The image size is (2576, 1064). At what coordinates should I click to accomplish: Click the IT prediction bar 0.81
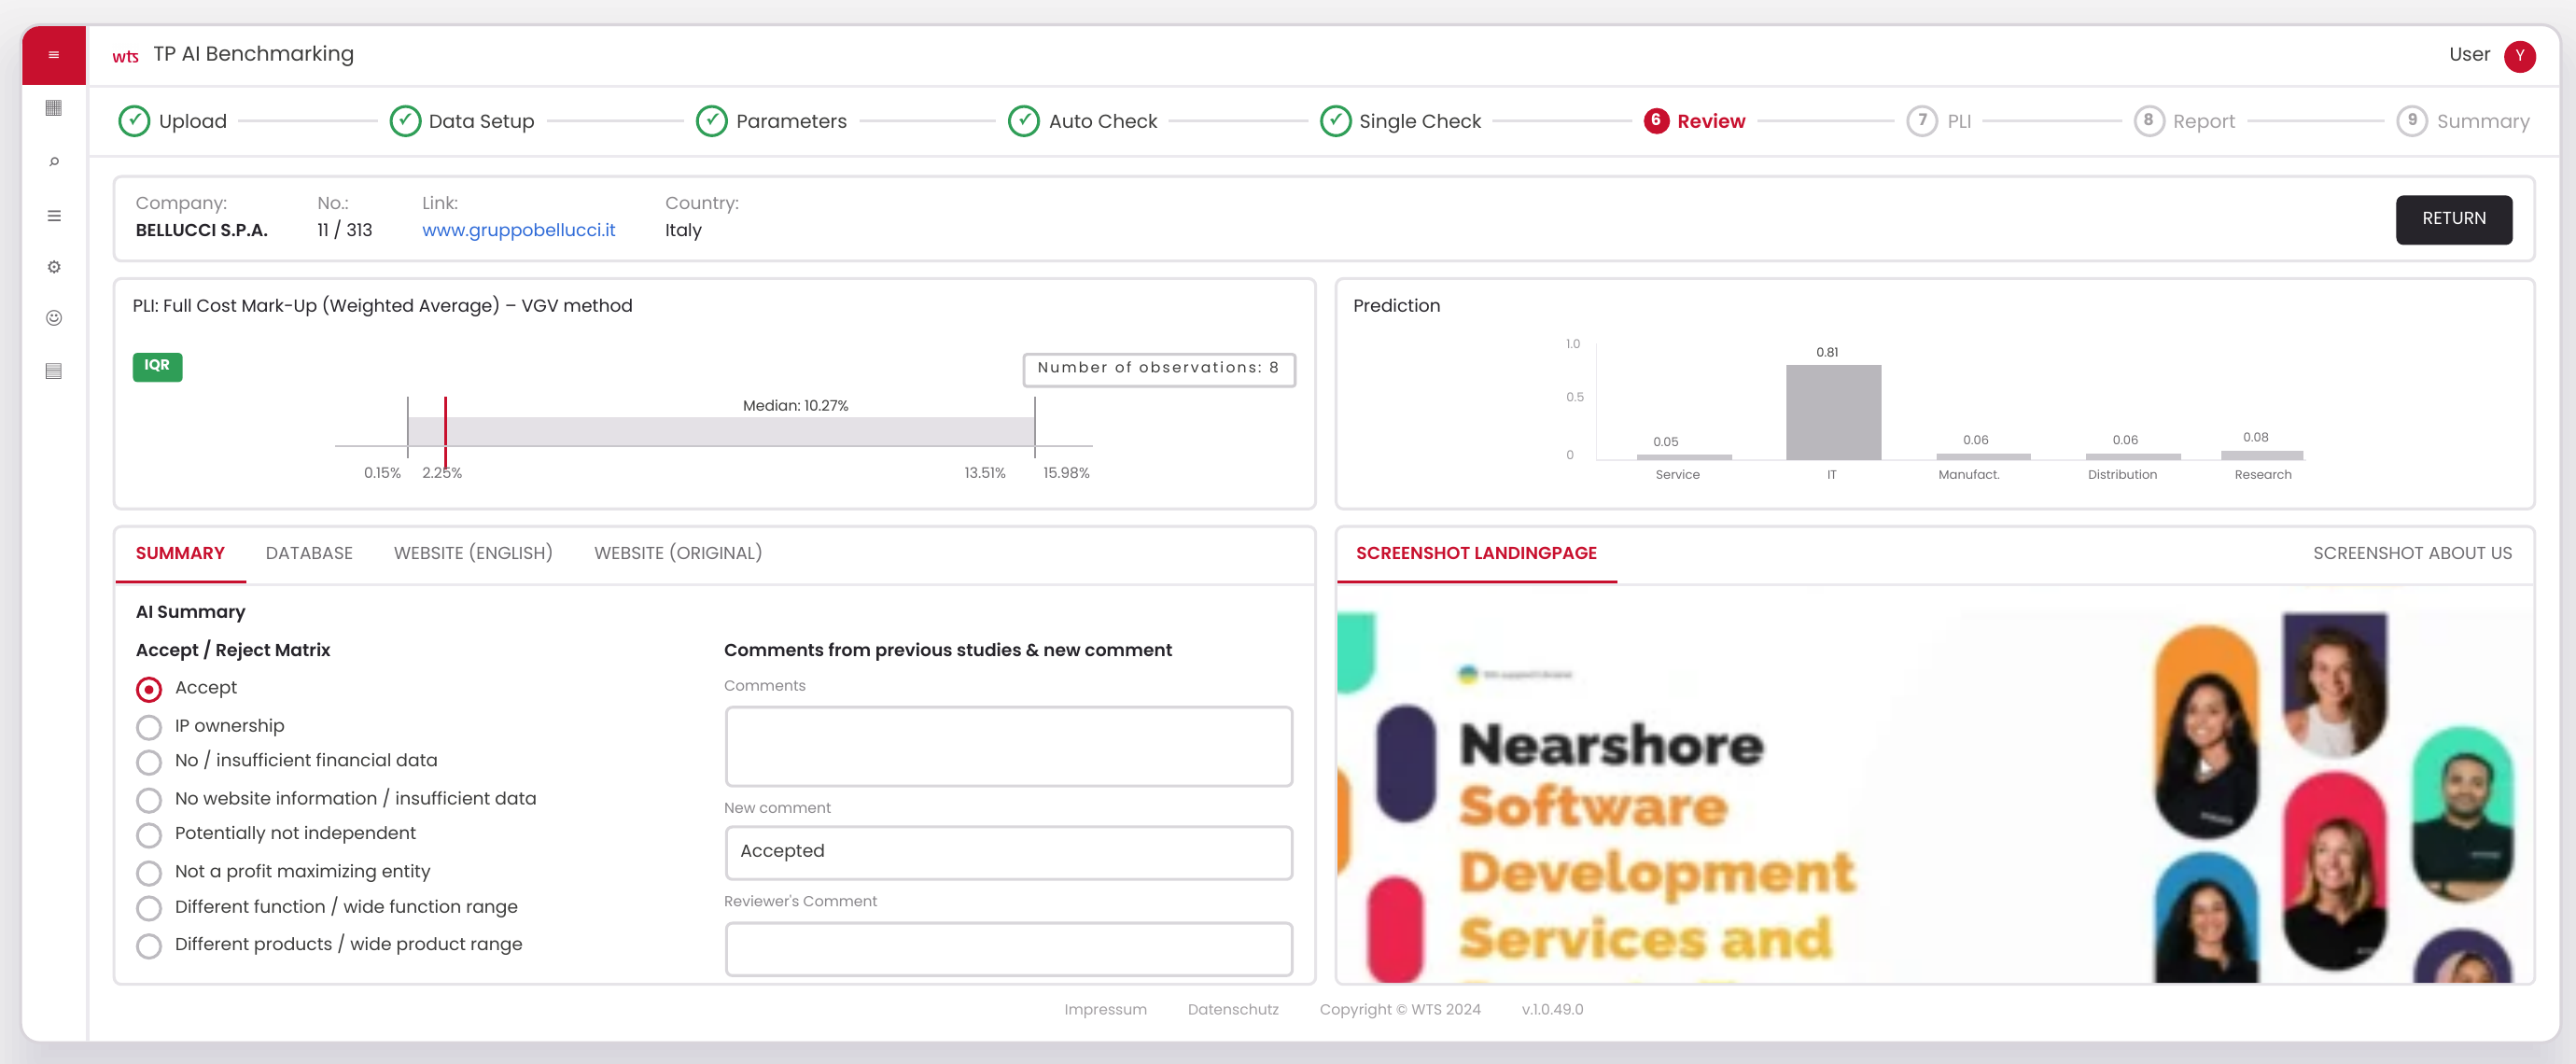1833,412
